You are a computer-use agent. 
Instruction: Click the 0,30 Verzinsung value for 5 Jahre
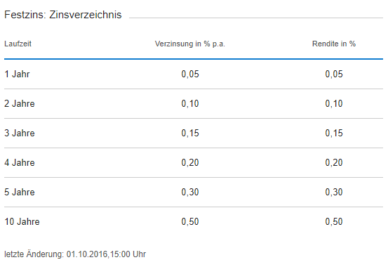[x=190, y=192]
